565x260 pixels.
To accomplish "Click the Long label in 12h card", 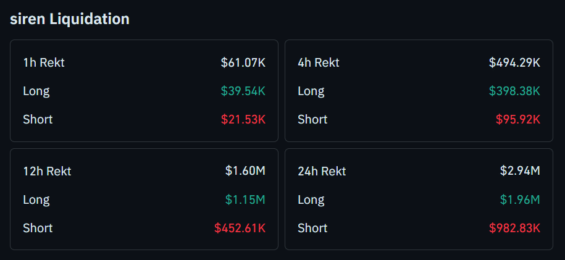I will point(36,199).
